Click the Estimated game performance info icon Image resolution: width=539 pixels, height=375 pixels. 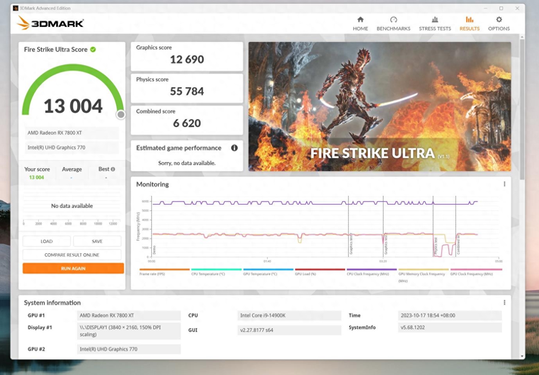[234, 148]
